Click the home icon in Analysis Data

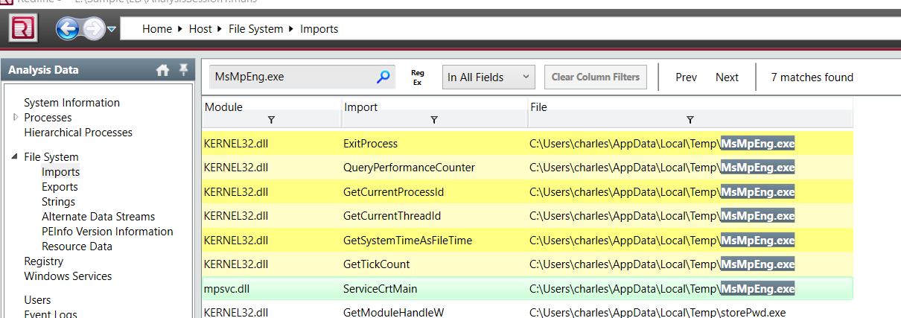162,71
